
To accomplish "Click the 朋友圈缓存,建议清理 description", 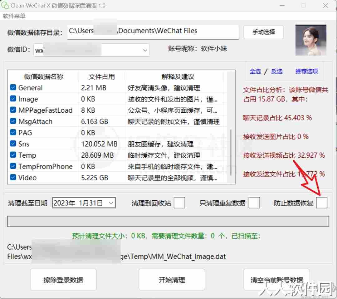I will [x=161, y=144].
